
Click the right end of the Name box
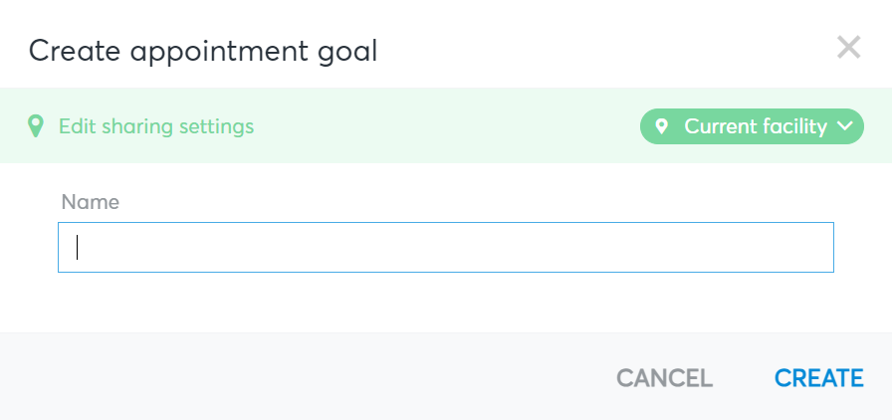[819, 247]
